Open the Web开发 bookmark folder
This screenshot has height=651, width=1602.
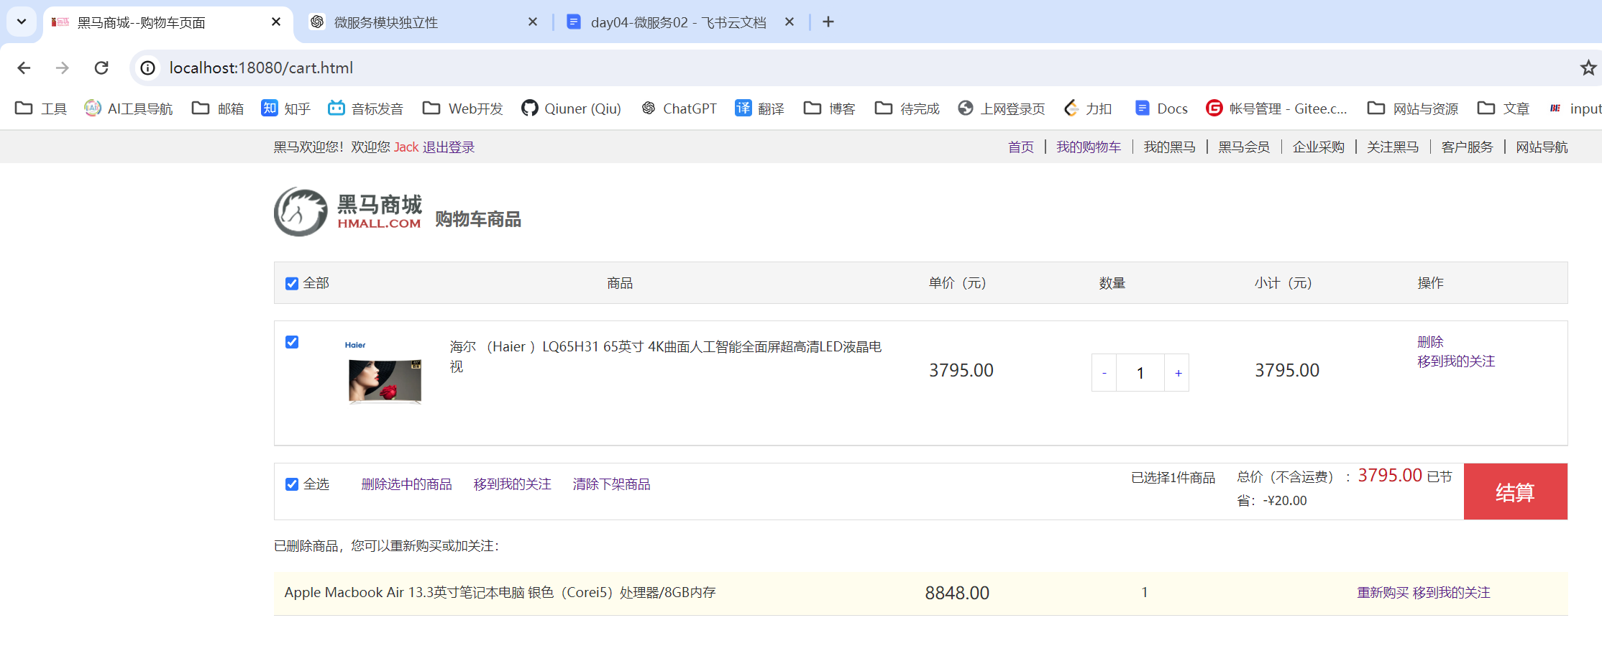(x=463, y=108)
